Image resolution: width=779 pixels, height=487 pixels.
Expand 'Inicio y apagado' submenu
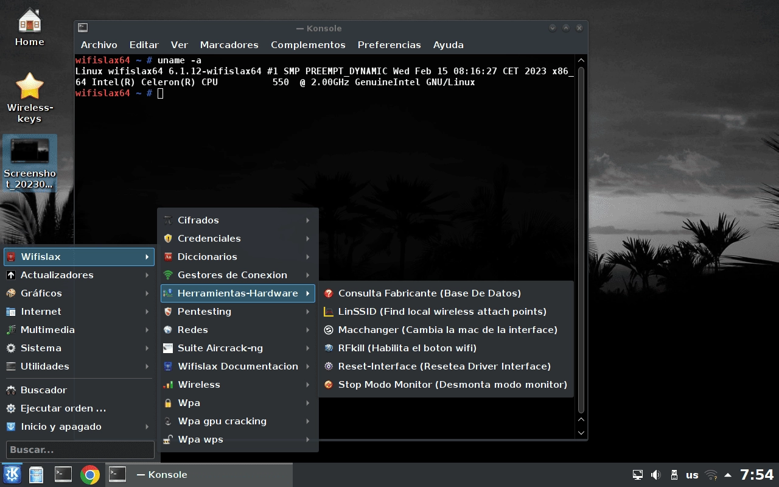79,427
